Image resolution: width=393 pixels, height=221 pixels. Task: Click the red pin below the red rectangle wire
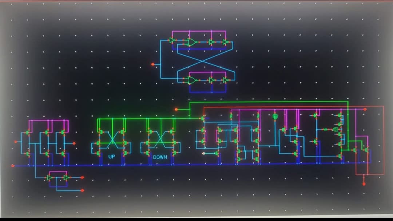click(364, 184)
